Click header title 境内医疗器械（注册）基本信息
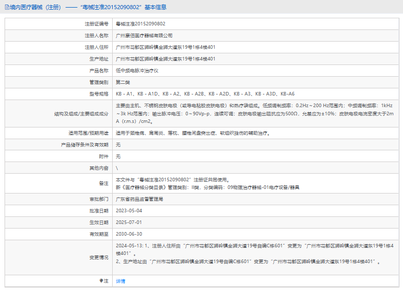 click(88, 7)
